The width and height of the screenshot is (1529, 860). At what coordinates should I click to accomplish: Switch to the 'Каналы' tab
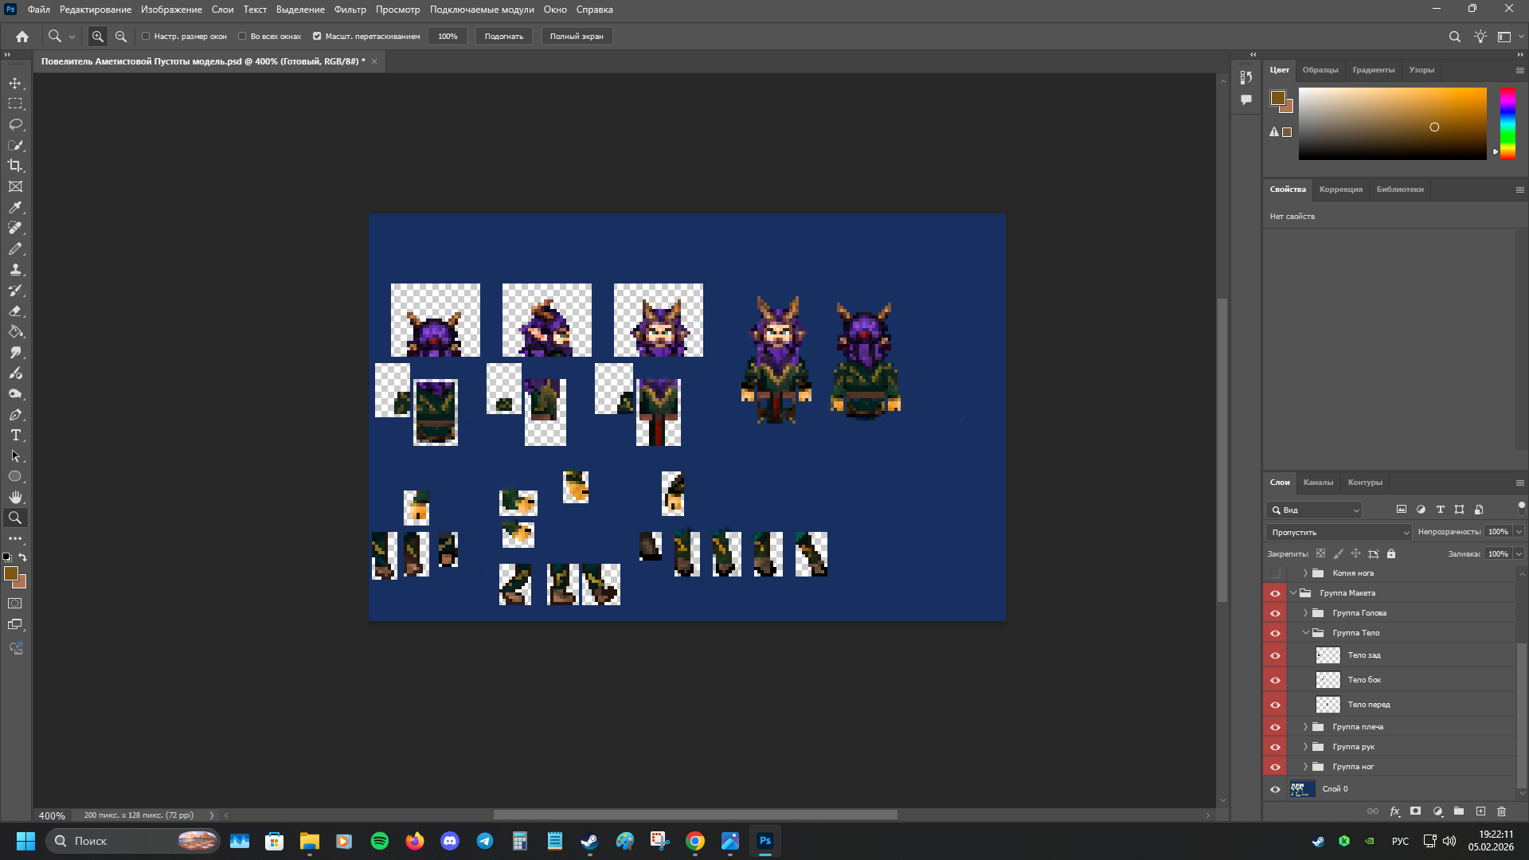click(1318, 483)
